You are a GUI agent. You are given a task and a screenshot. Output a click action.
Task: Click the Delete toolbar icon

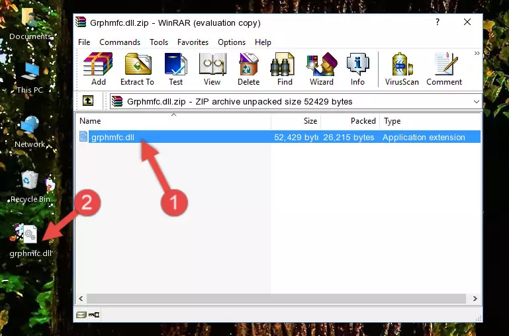coord(248,69)
